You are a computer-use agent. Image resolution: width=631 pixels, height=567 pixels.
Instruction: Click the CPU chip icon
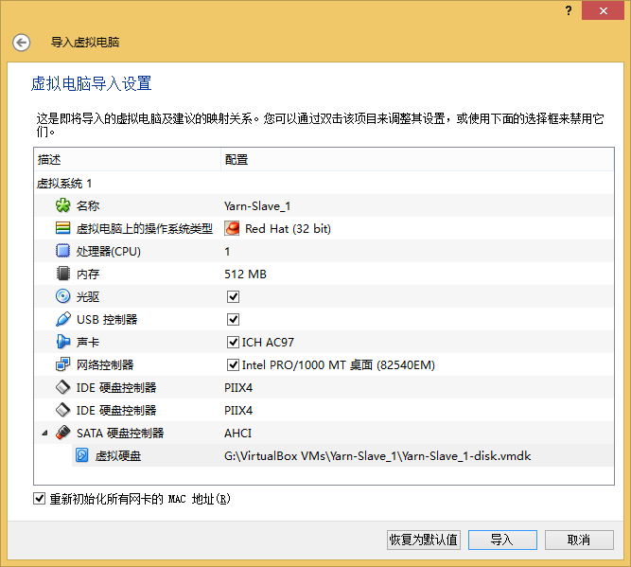coord(62,251)
